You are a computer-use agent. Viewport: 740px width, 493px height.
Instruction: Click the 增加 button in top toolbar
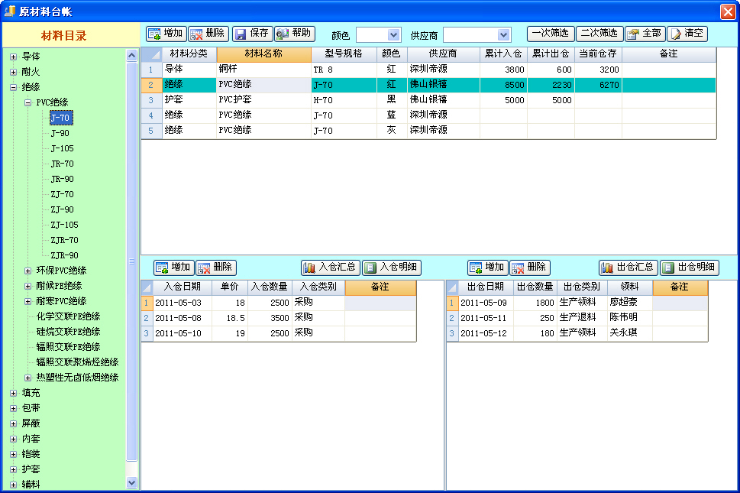click(166, 34)
